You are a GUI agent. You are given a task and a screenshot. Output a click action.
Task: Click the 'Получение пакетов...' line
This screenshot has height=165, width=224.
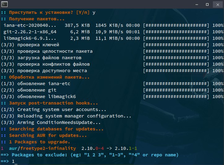37,19
